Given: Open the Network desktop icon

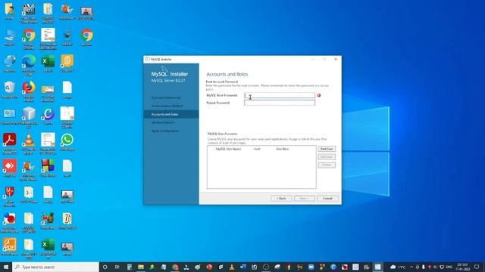Looking at the screenshot, I should (9, 63).
